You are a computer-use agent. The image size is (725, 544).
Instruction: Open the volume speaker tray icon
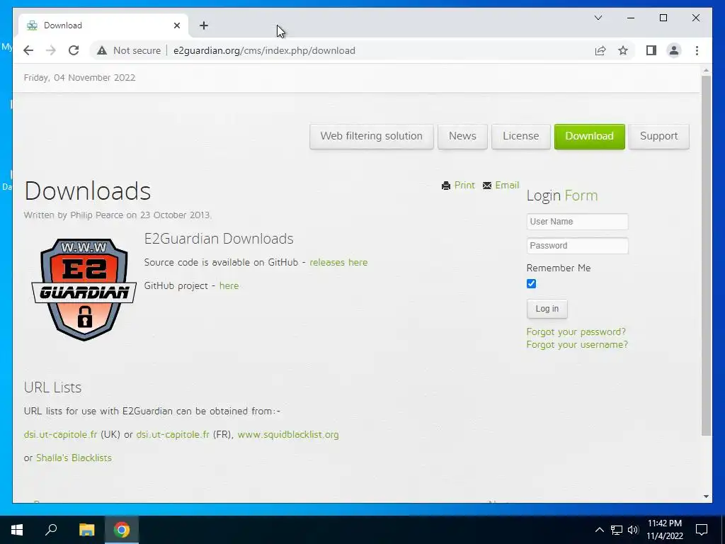[633, 530]
